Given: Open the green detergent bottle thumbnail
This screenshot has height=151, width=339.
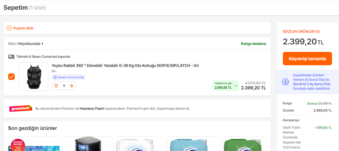Looking at the screenshot, I should tap(245, 144).
